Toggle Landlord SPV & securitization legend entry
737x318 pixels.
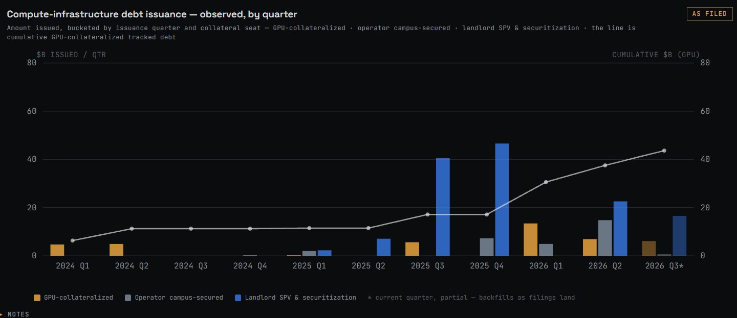point(295,298)
